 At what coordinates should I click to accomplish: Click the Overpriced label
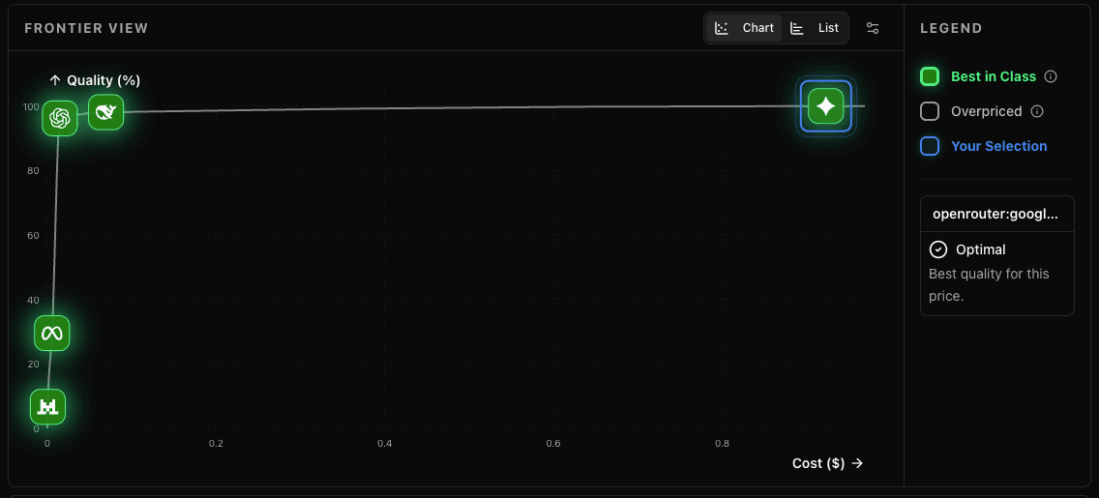[986, 111]
